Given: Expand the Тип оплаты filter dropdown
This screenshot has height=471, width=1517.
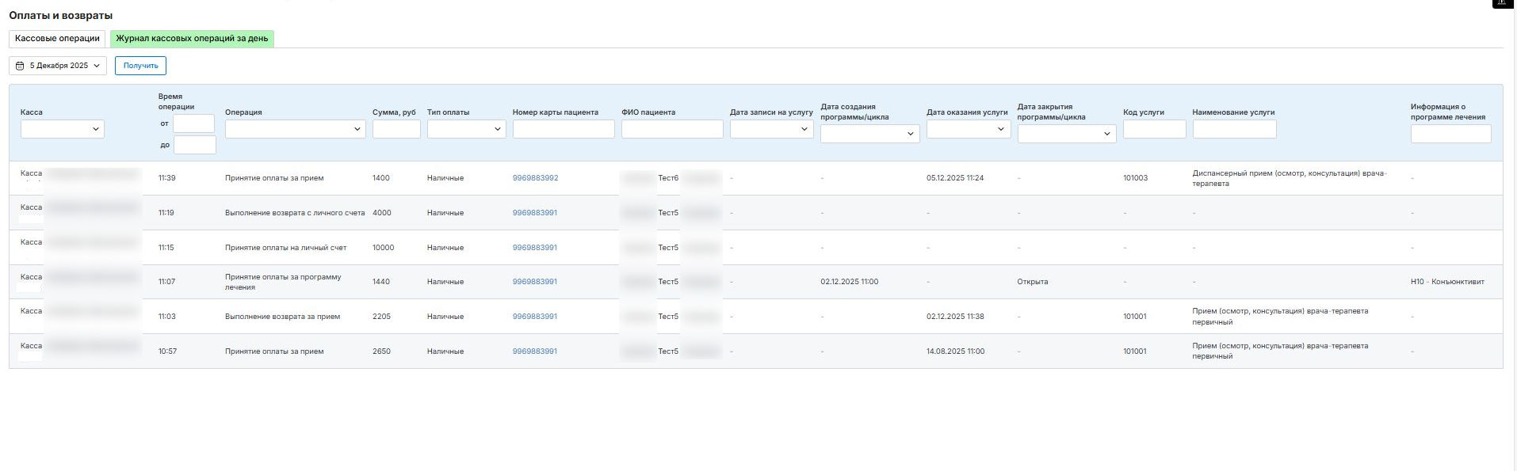Looking at the screenshot, I should [466, 129].
